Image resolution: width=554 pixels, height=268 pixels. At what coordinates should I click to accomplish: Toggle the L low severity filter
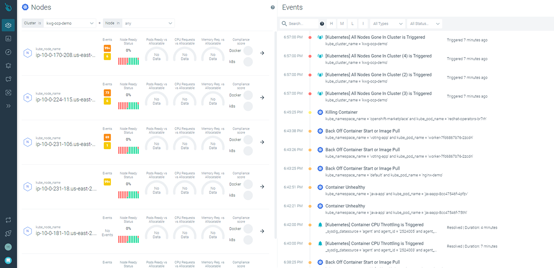tap(352, 24)
